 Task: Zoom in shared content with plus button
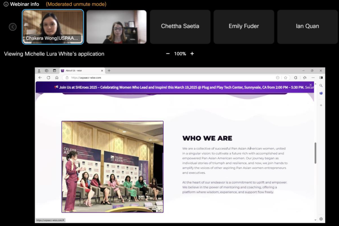pos(192,54)
